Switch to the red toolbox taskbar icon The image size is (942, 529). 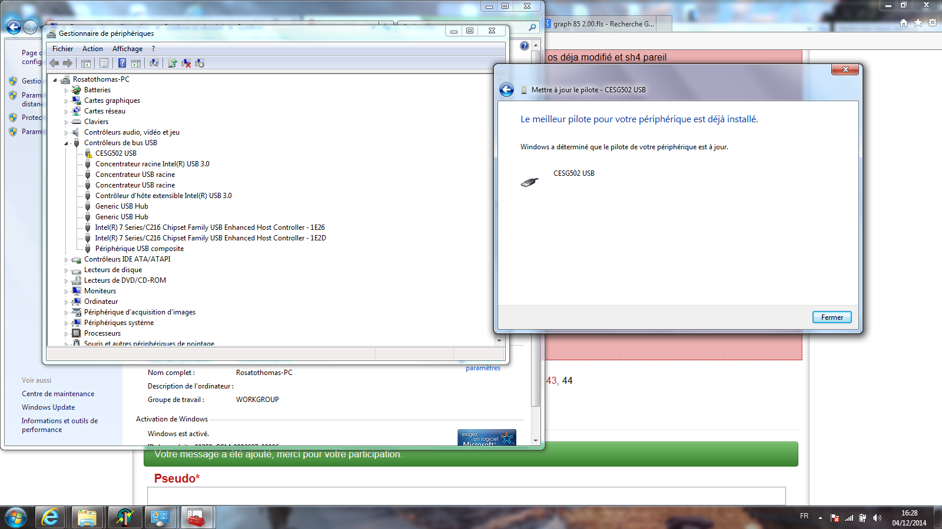pyautogui.click(x=196, y=517)
